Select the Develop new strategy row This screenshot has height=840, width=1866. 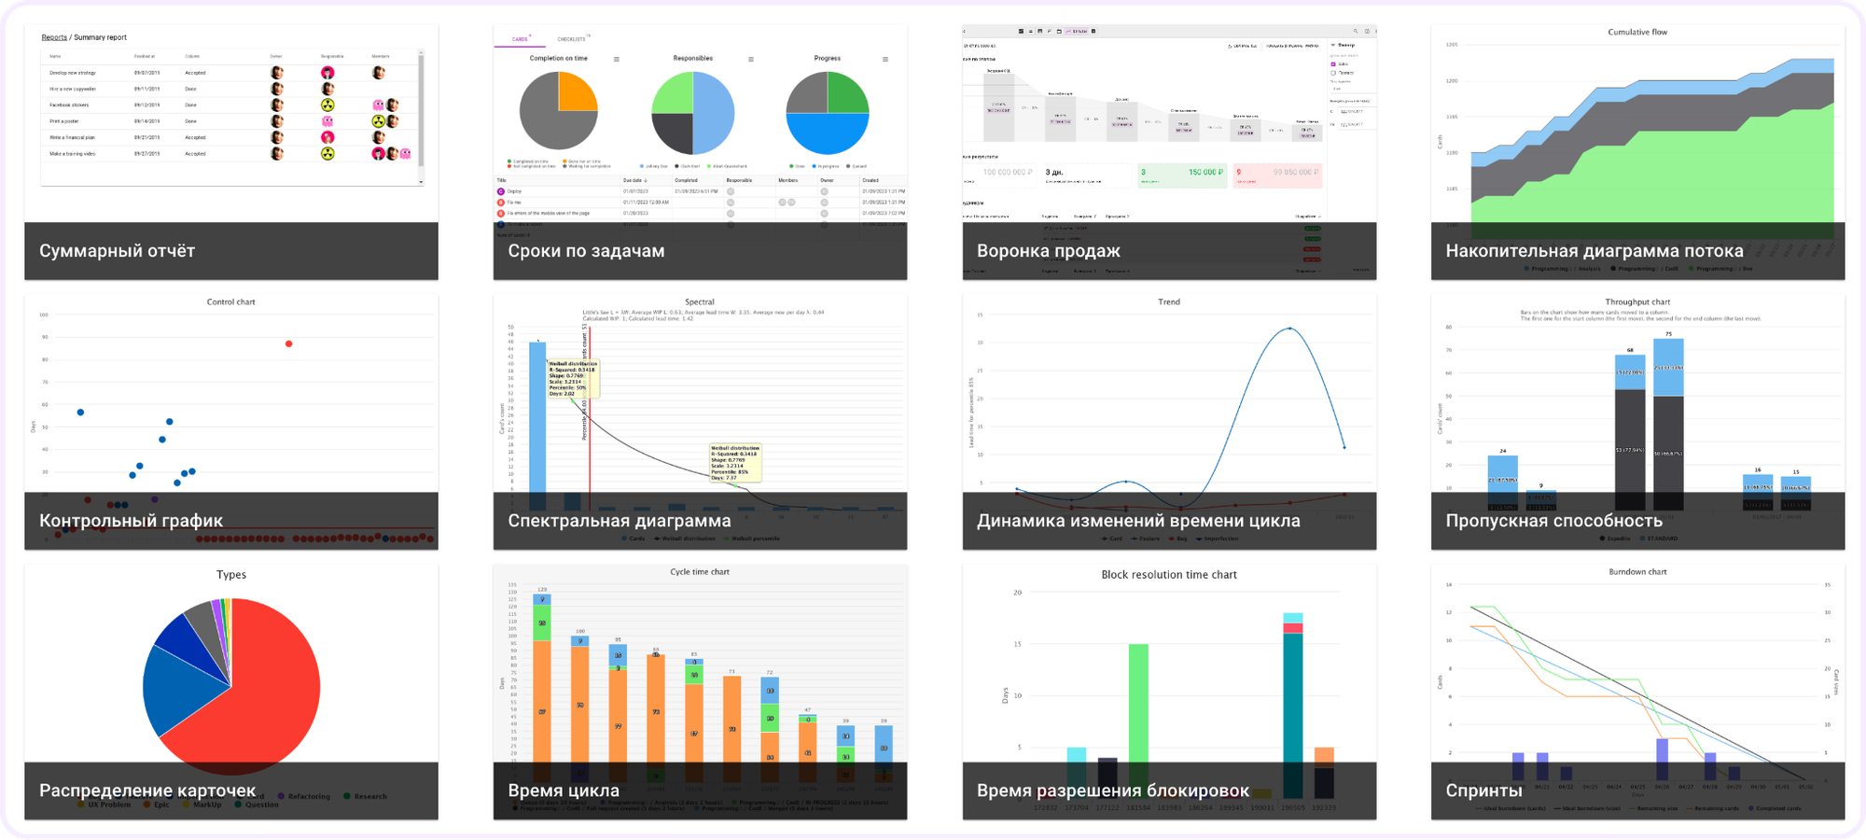click(x=229, y=73)
